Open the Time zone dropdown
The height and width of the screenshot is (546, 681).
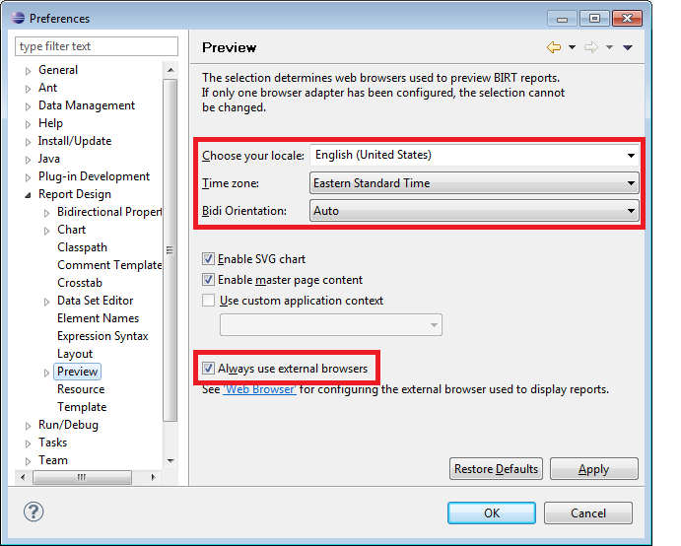pos(474,183)
